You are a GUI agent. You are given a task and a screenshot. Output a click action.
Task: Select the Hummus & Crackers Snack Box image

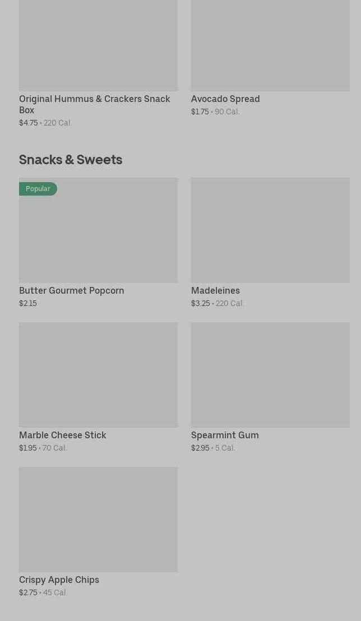point(98,45)
